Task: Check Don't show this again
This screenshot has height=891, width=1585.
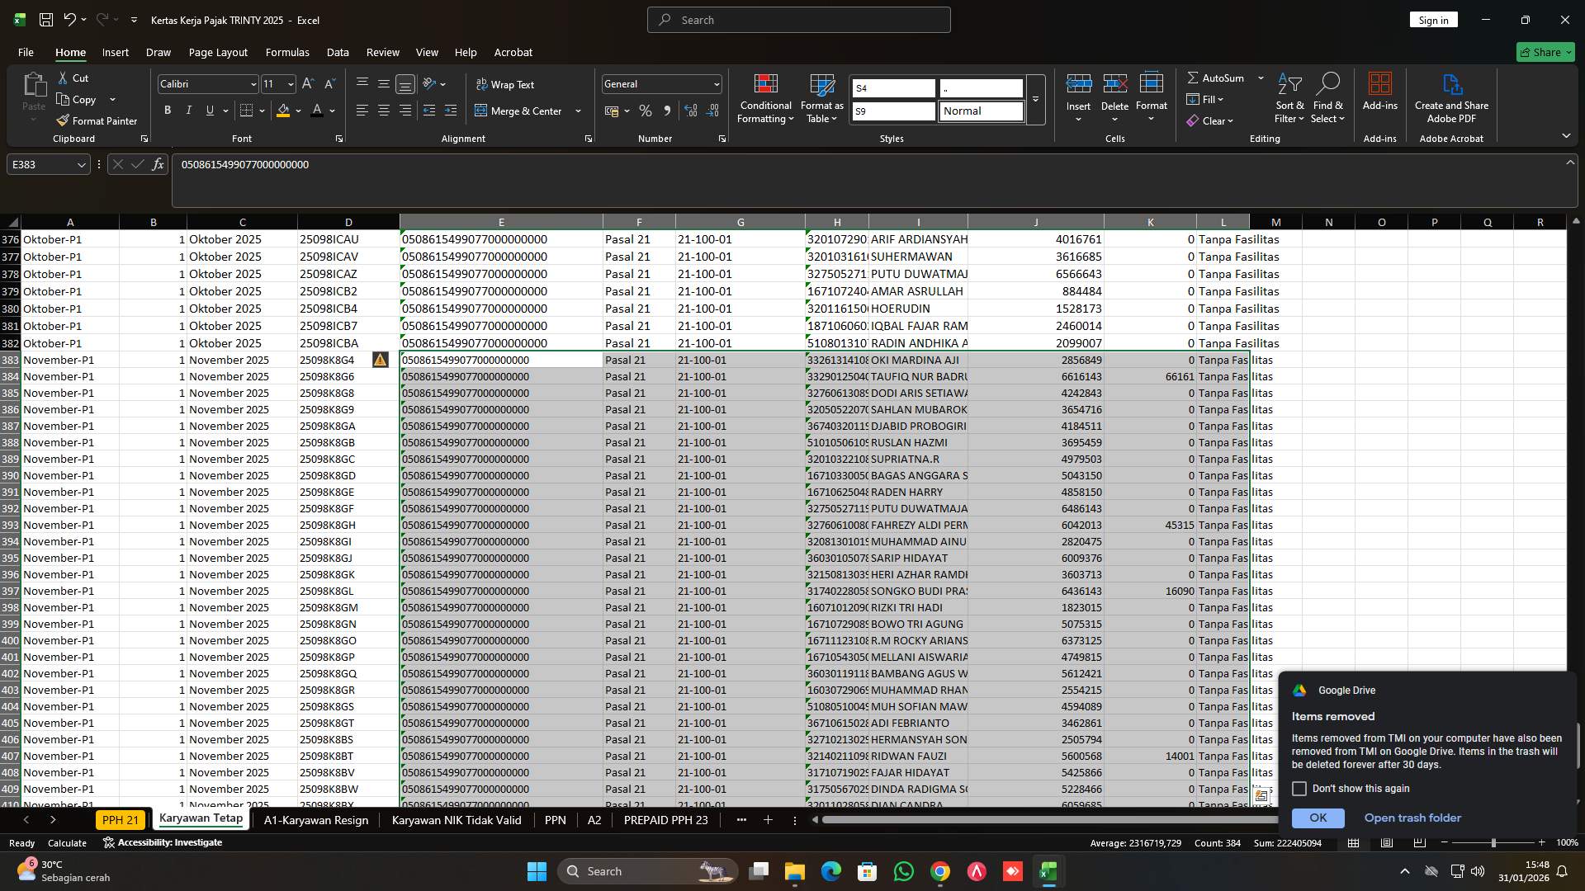Action: pyautogui.click(x=1301, y=789)
